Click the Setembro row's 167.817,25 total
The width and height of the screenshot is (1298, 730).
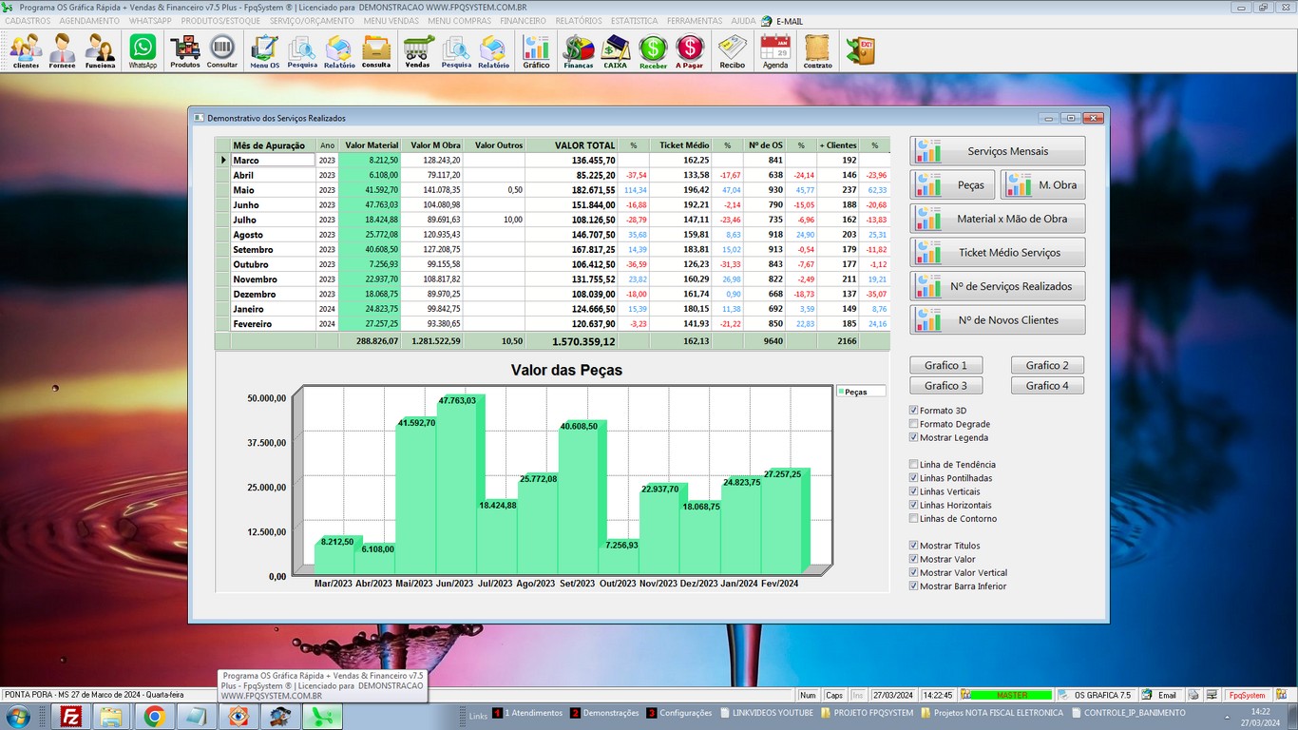pyautogui.click(x=572, y=250)
